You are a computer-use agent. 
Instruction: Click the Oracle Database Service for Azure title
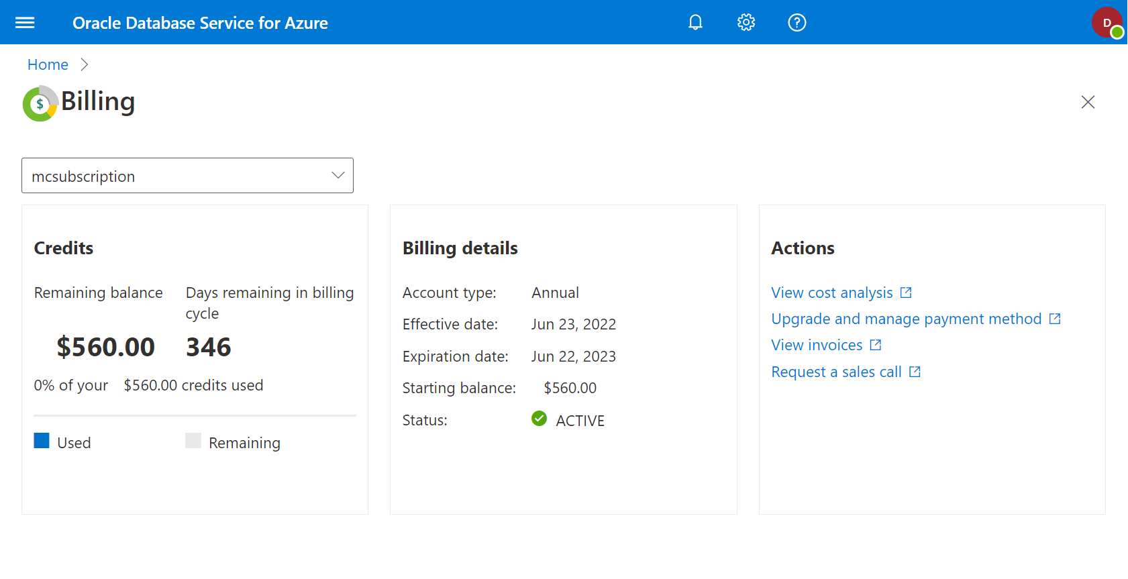[200, 23]
